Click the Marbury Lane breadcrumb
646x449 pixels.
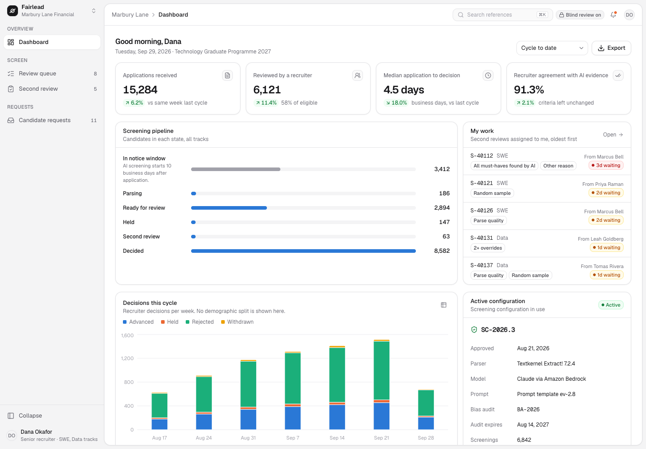pos(130,15)
